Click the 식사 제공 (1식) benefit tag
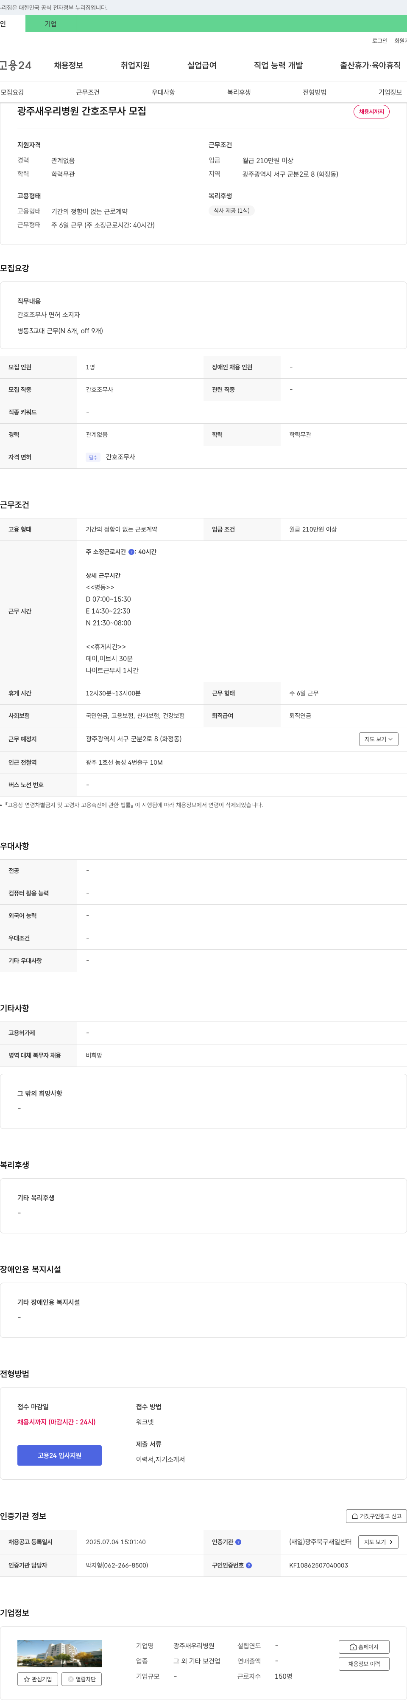The height and width of the screenshot is (1700, 407). pos(231,211)
